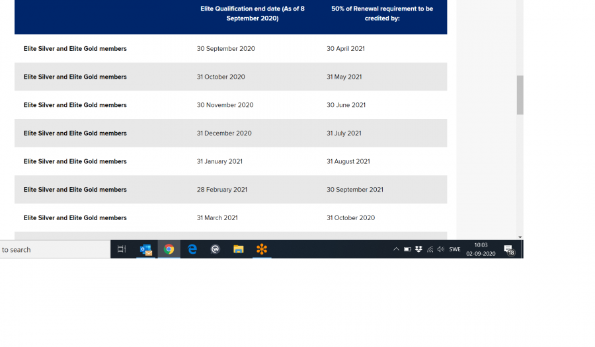The image size is (595, 347).
Task: Open the round @ app in taskbar
Action: pyautogui.click(x=216, y=249)
